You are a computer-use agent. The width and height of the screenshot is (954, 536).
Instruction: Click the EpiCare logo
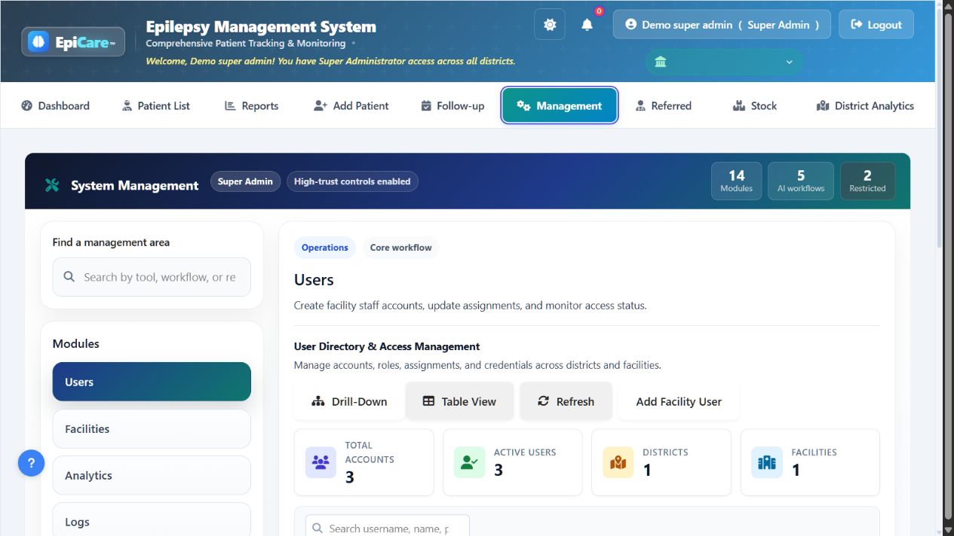[x=73, y=42]
